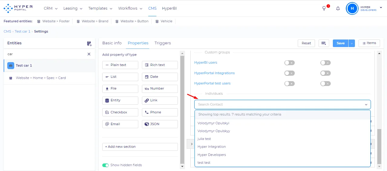Click the Test car 1 car icon
Screen dimensions: 387x171
tap(11, 65)
